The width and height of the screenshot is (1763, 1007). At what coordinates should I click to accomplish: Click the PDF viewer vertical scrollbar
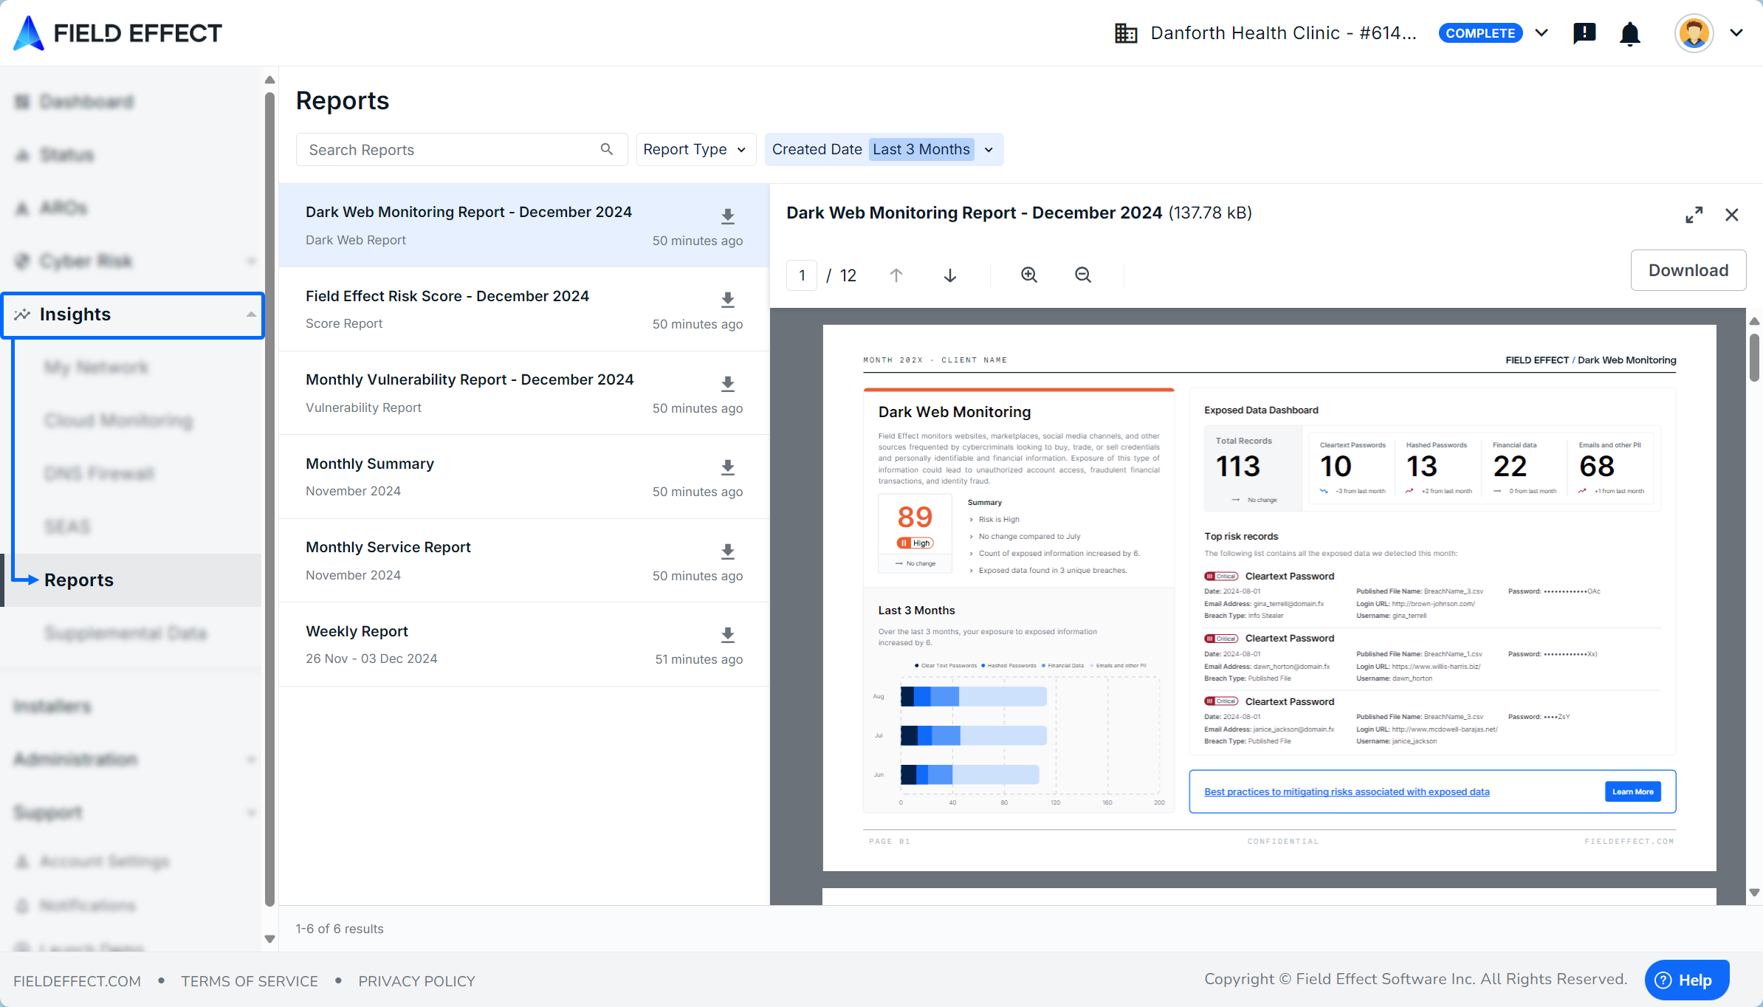pyautogui.click(x=1754, y=357)
